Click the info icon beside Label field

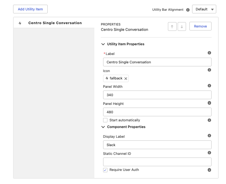tap(209, 53)
